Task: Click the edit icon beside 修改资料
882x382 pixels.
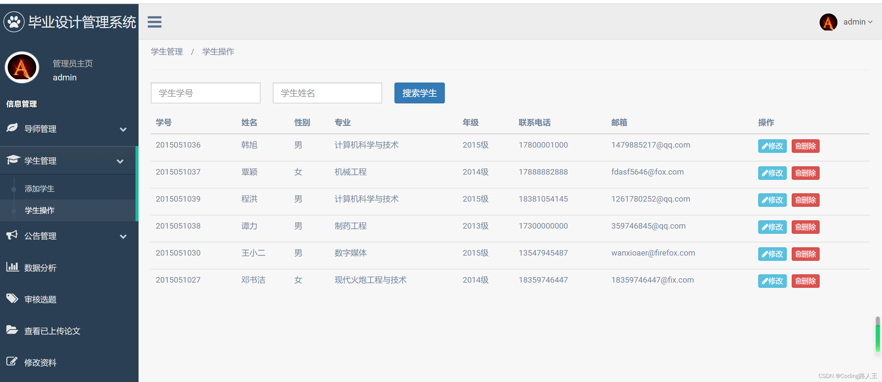Action: pos(12,361)
